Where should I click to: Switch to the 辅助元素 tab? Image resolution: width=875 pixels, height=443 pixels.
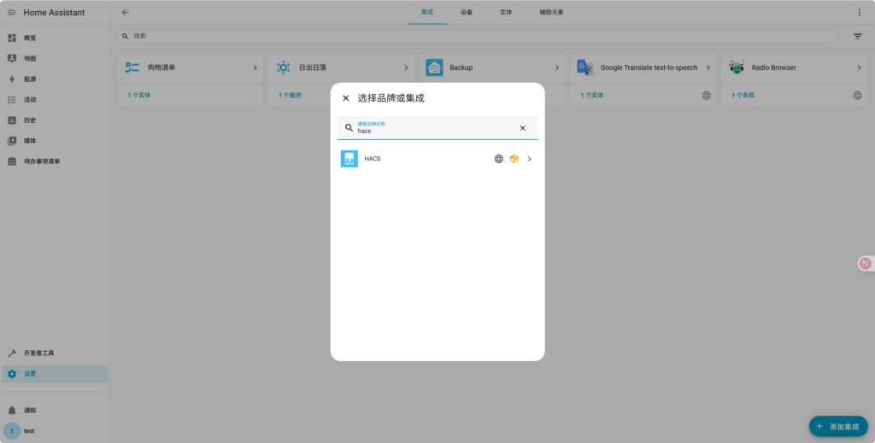tap(551, 13)
